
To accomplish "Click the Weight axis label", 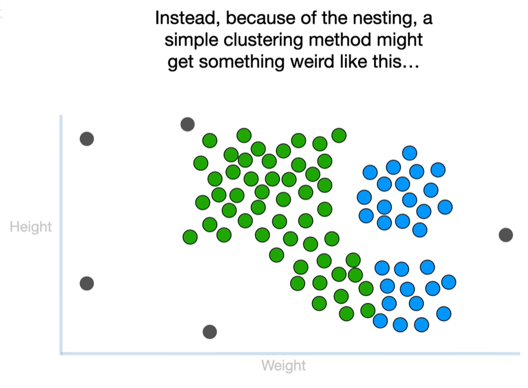I will coord(284,365).
